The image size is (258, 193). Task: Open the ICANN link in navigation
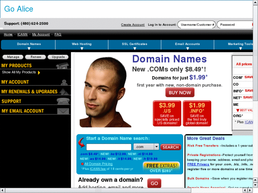22,34
